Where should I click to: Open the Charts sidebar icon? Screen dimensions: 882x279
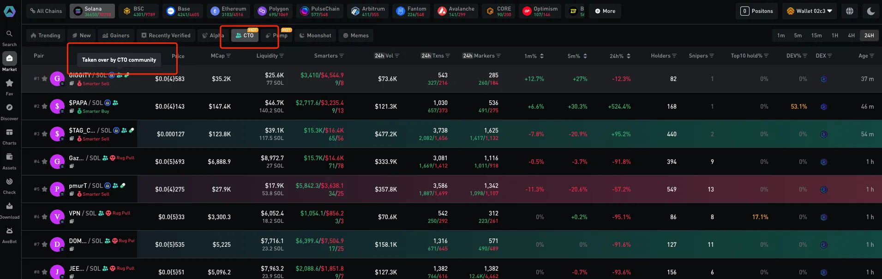(9, 135)
